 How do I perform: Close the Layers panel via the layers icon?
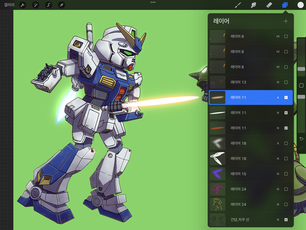pos(285,5)
